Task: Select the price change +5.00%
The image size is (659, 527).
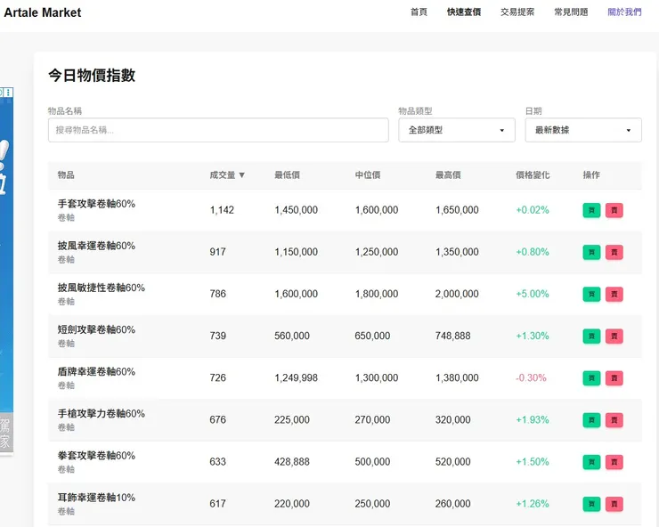Action: [x=533, y=294]
